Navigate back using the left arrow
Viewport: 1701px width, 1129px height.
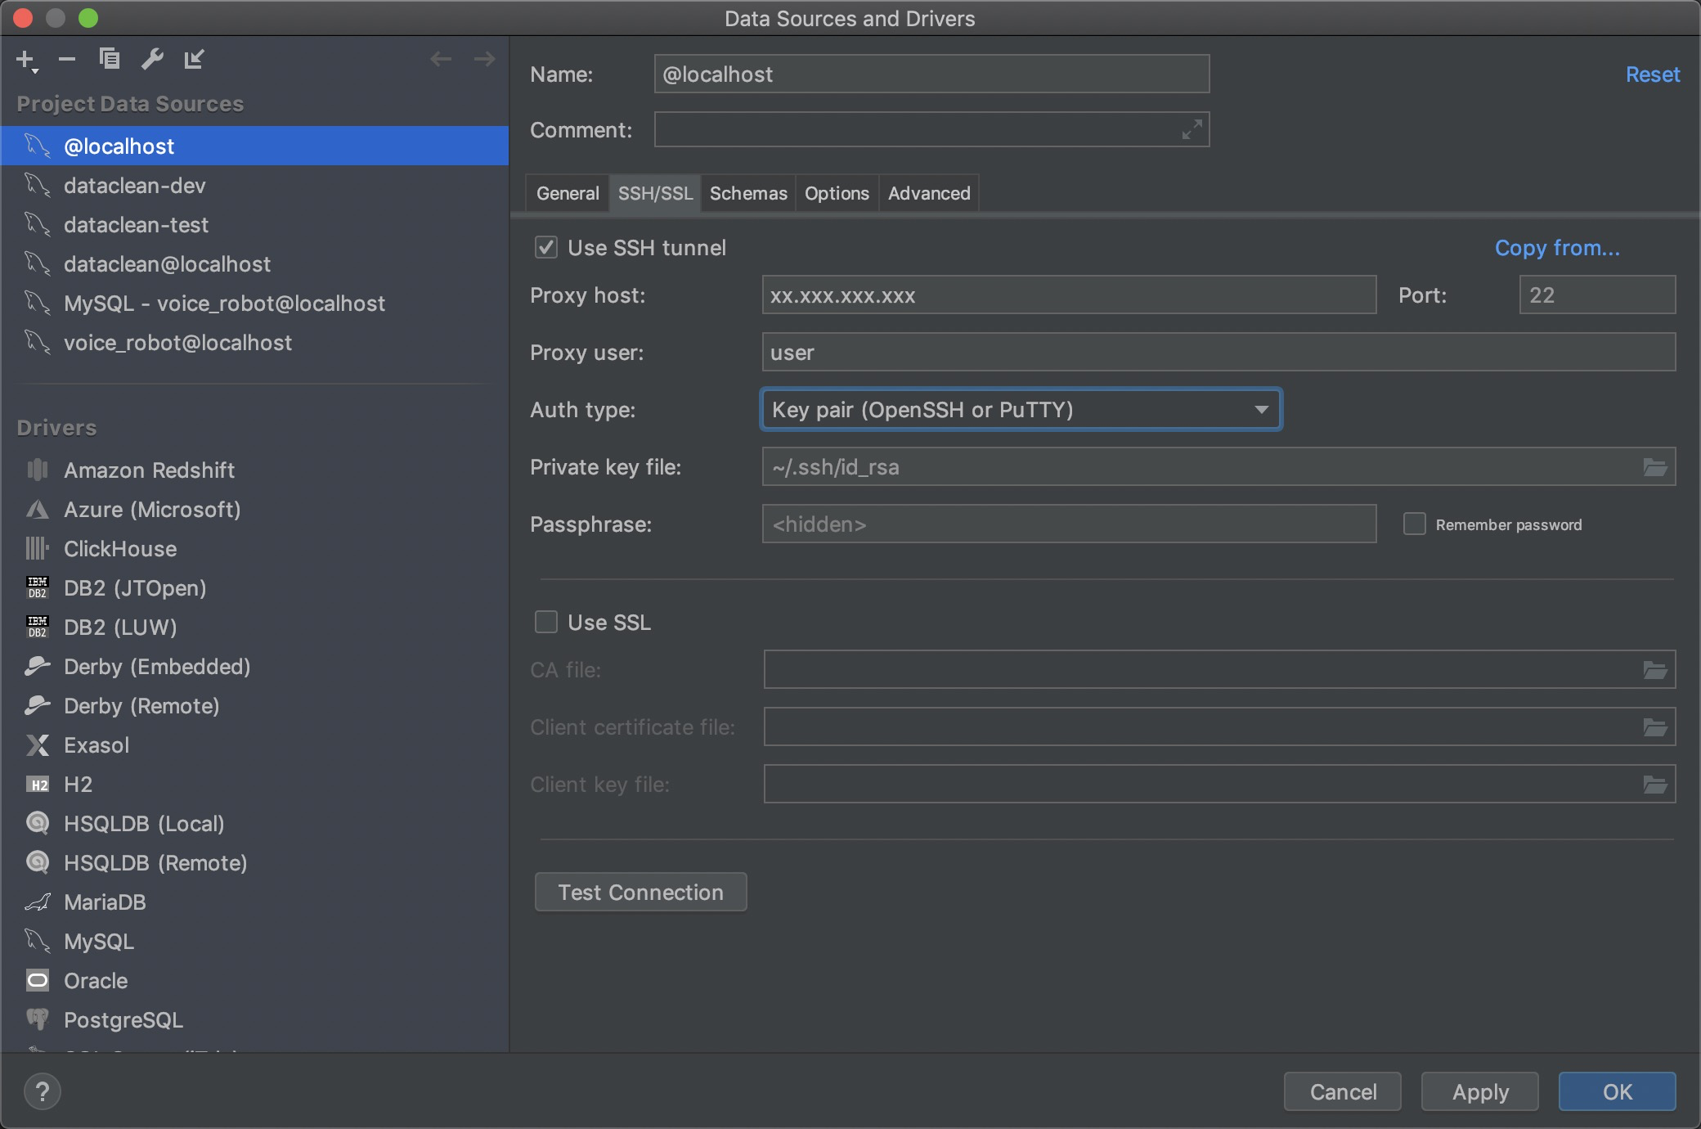tap(441, 58)
